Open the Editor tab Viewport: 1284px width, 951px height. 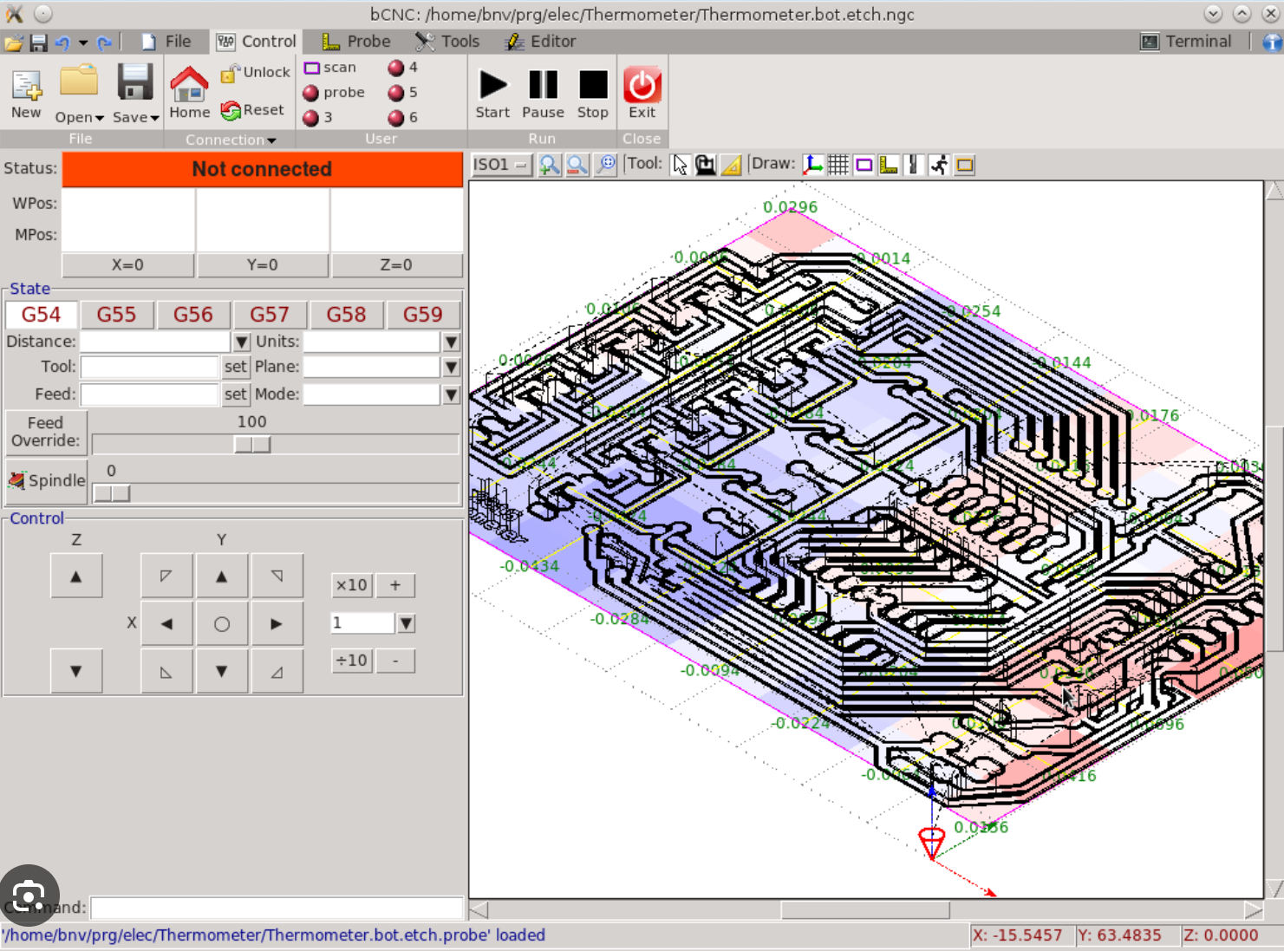[540, 42]
